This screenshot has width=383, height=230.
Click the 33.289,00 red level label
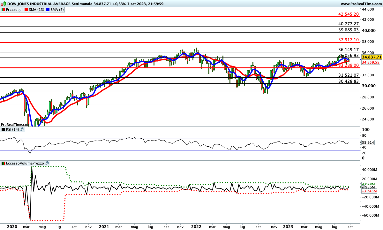pos(349,65)
